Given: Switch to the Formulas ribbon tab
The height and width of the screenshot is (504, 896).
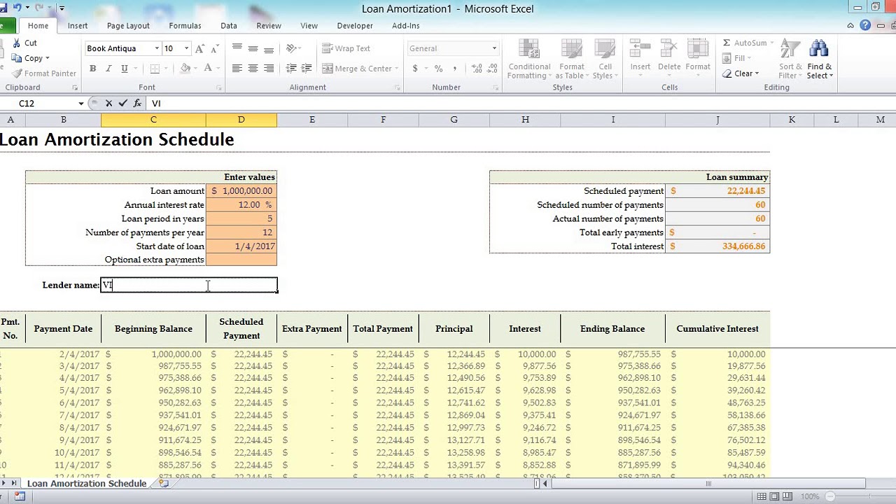Looking at the screenshot, I should coord(185,25).
